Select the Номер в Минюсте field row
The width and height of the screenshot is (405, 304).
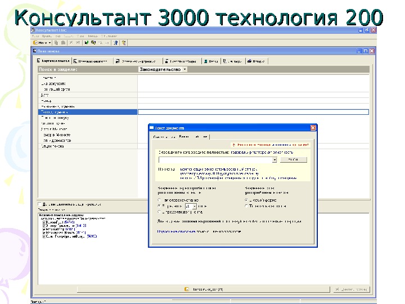tap(88, 135)
